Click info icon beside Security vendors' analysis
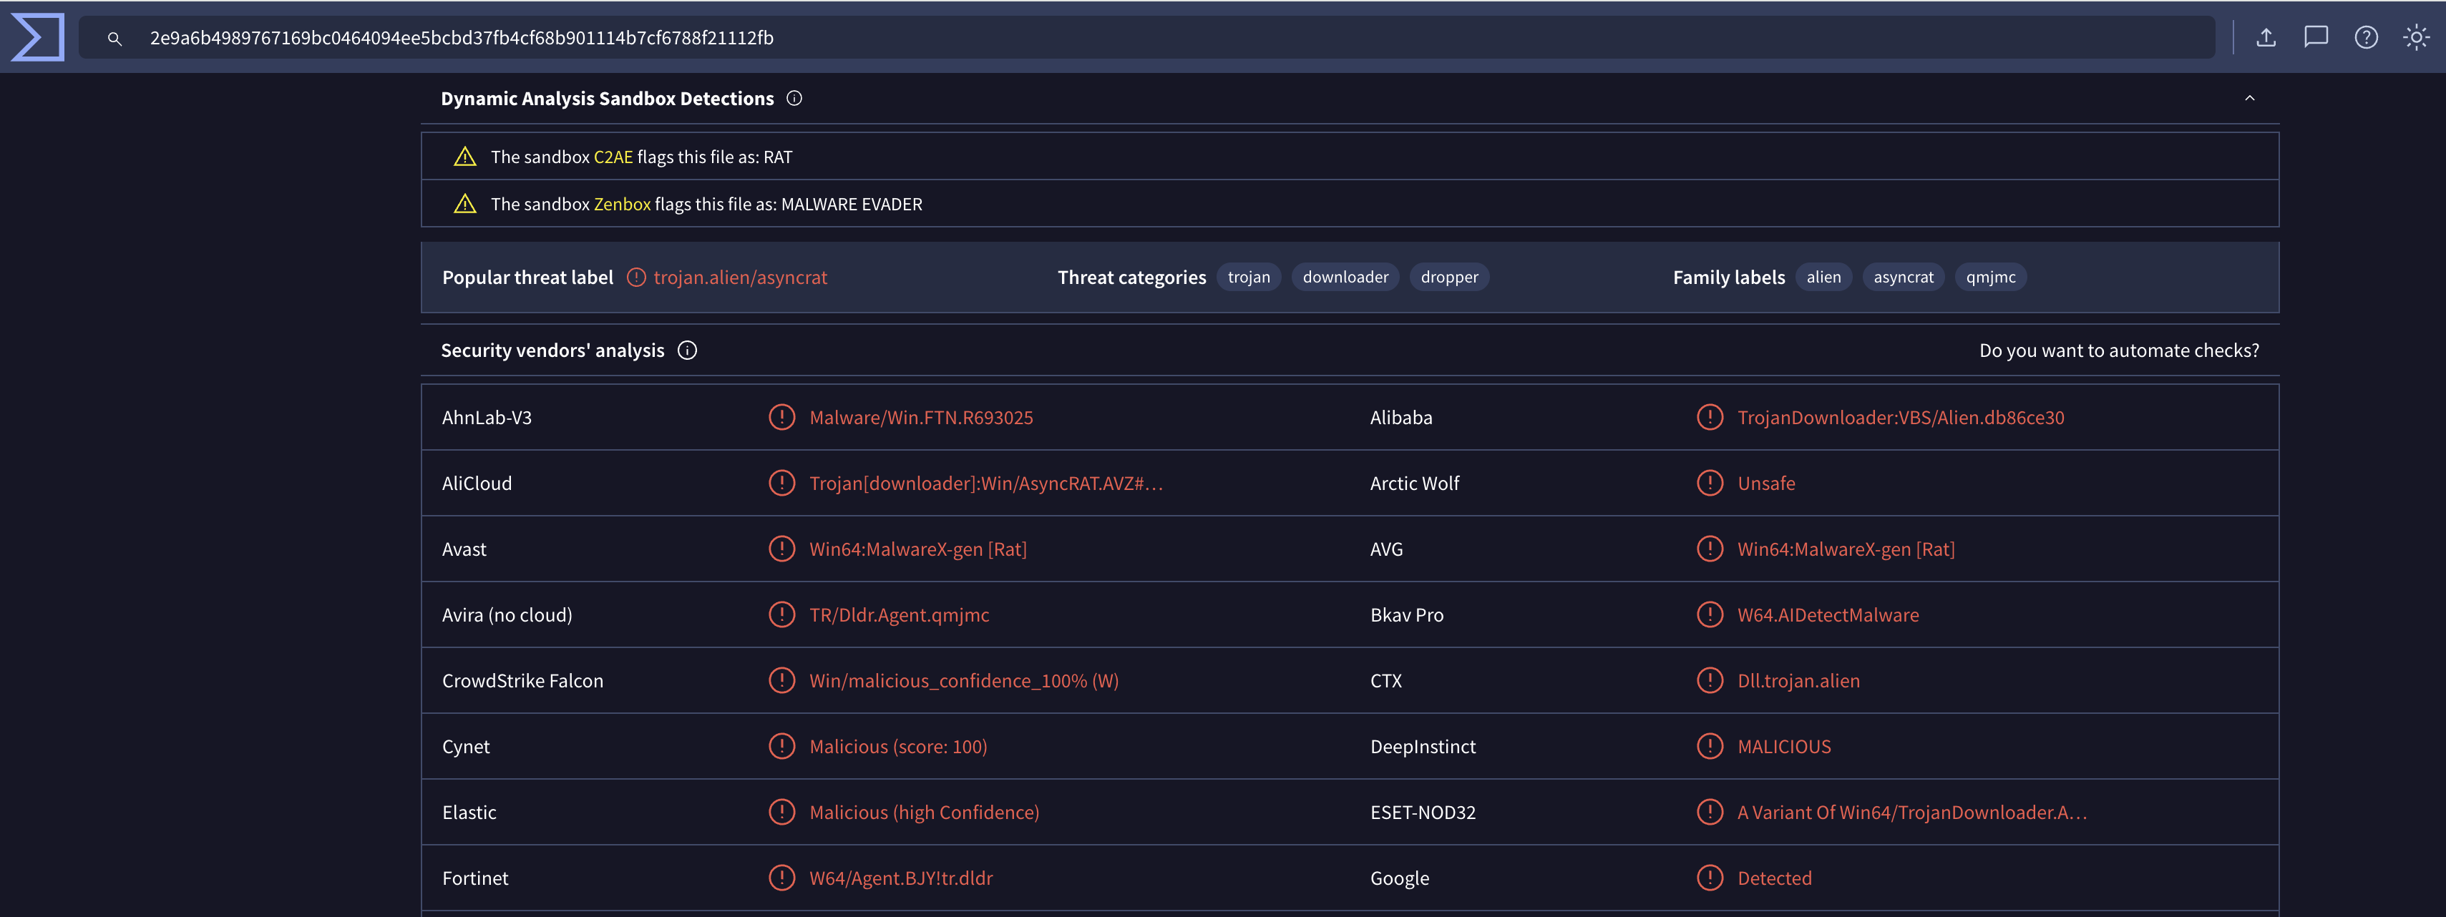 (x=688, y=350)
